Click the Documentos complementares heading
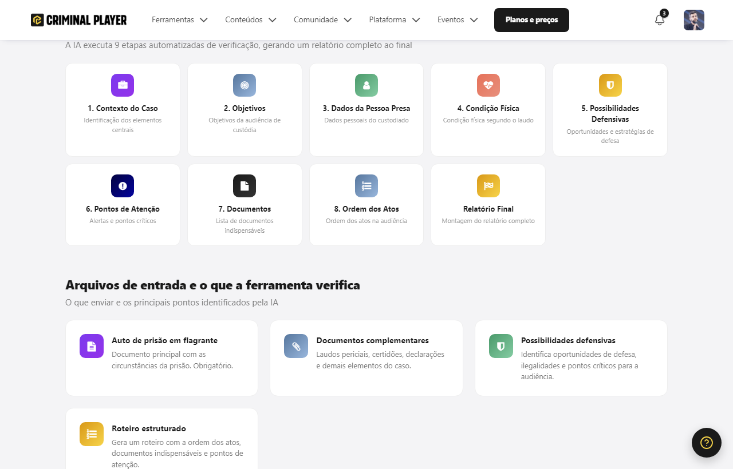The image size is (733, 469). tap(373, 340)
